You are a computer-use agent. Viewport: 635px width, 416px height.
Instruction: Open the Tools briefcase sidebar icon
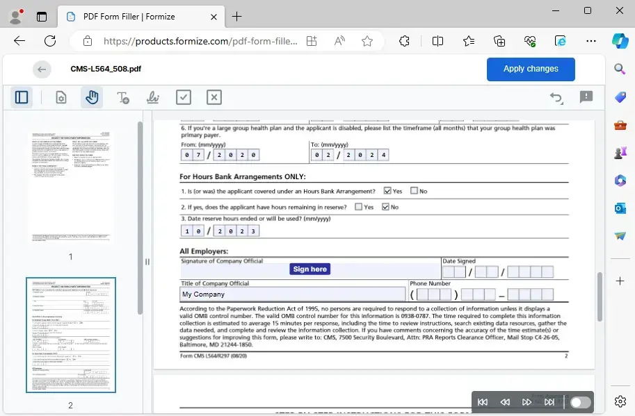pos(620,125)
